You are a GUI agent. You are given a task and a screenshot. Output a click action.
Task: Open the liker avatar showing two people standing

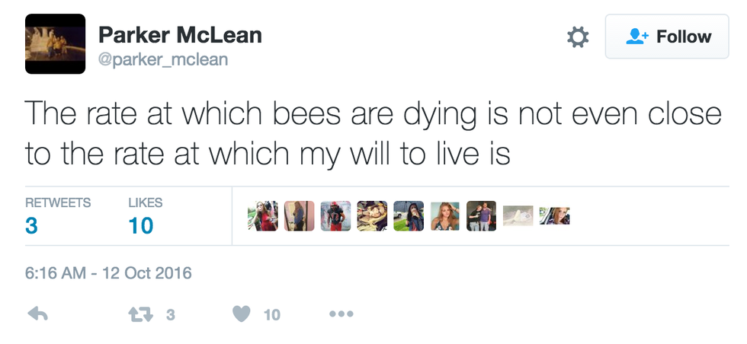[x=481, y=216]
